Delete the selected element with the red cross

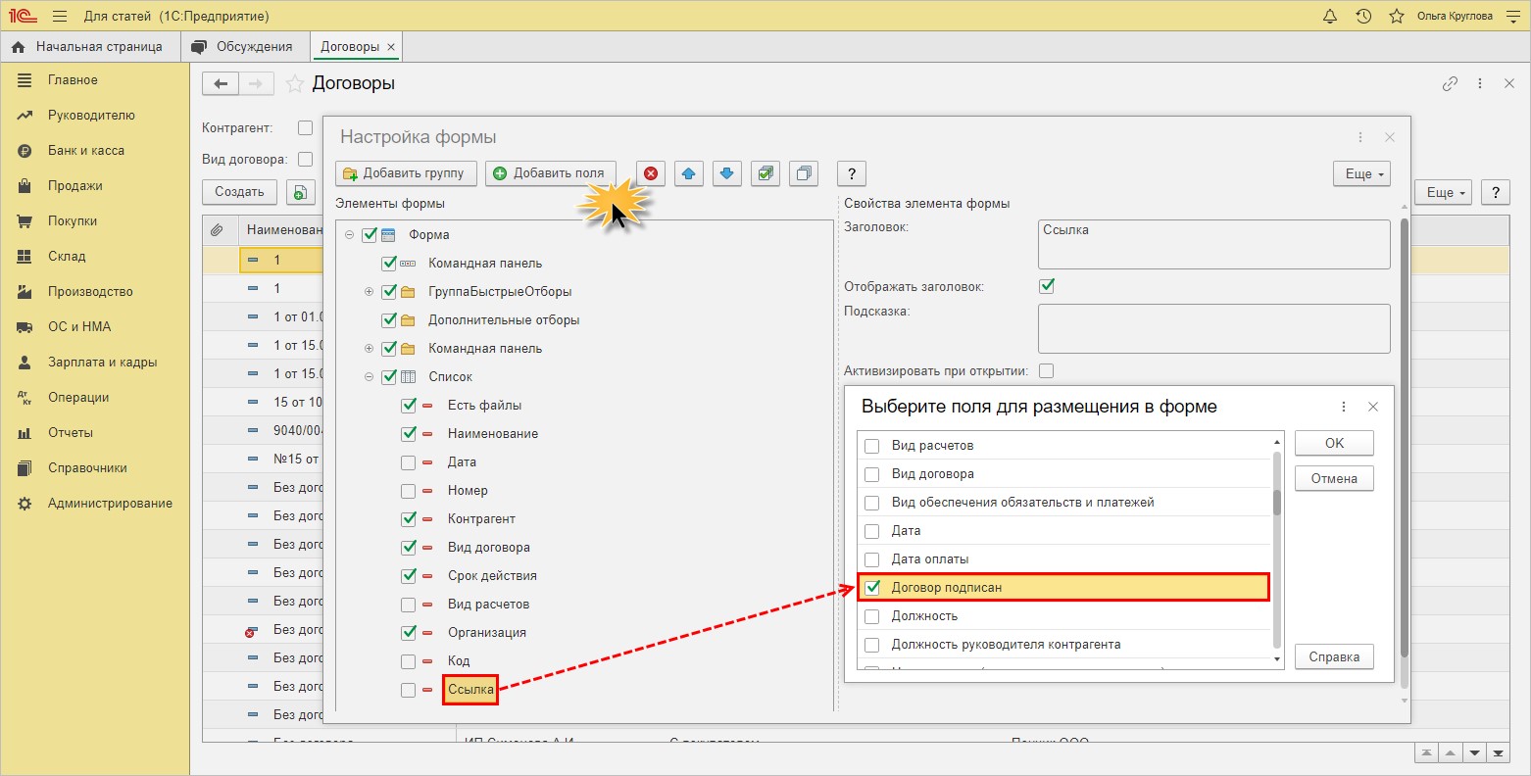[651, 173]
